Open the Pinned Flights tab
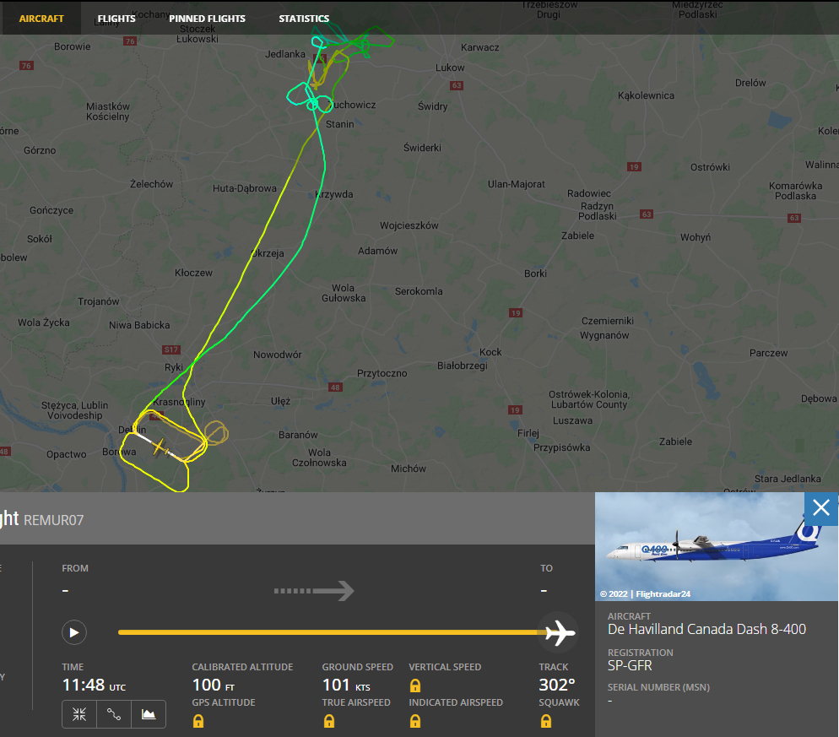 pos(207,19)
